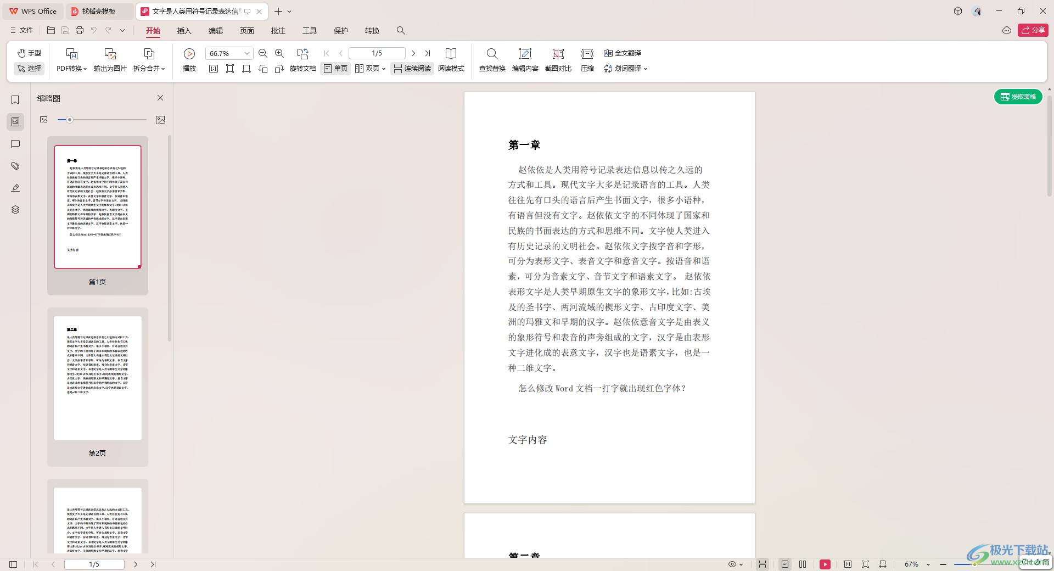Click red play button in status bar
The width and height of the screenshot is (1054, 571).
click(825, 564)
